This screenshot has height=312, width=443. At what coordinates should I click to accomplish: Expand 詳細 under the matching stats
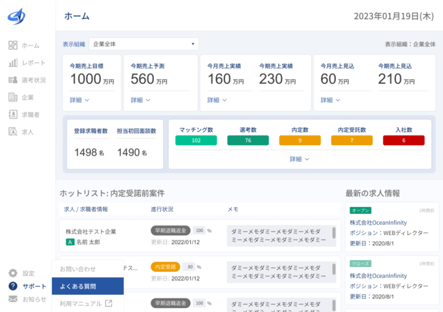click(299, 159)
